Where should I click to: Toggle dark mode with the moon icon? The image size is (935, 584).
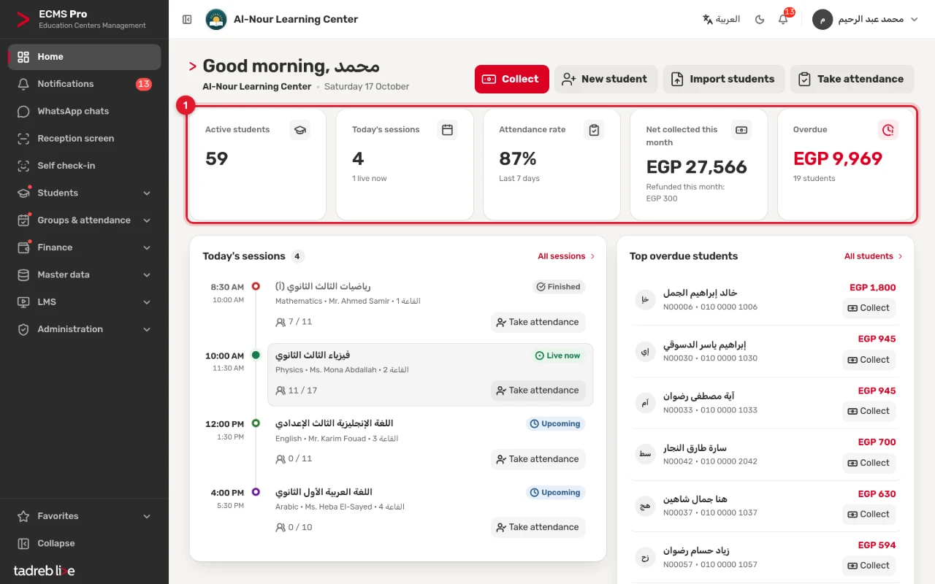pyautogui.click(x=760, y=20)
